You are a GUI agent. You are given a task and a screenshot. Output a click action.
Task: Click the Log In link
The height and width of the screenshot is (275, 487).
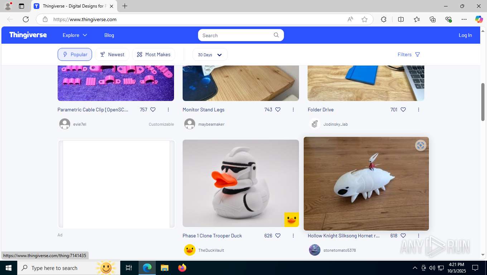point(465,35)
